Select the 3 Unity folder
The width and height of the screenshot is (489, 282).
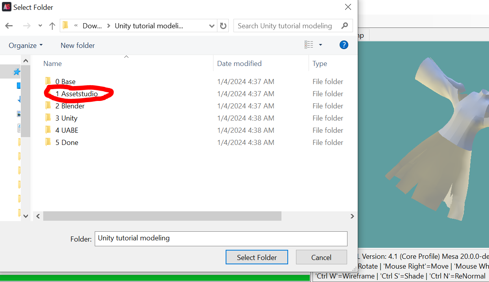[x=66, y=118]
